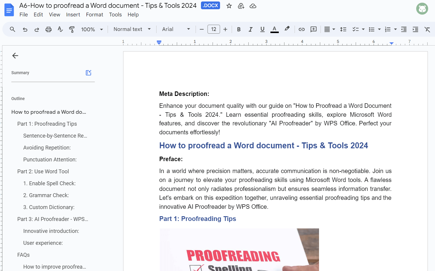435x271 pixels.
Task: Star this document
Action: [229, 6]
